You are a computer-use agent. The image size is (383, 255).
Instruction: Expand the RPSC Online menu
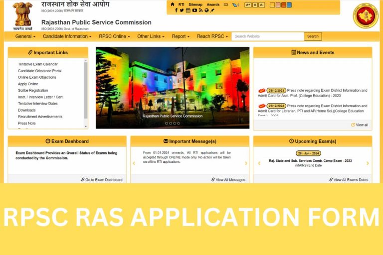114,36
